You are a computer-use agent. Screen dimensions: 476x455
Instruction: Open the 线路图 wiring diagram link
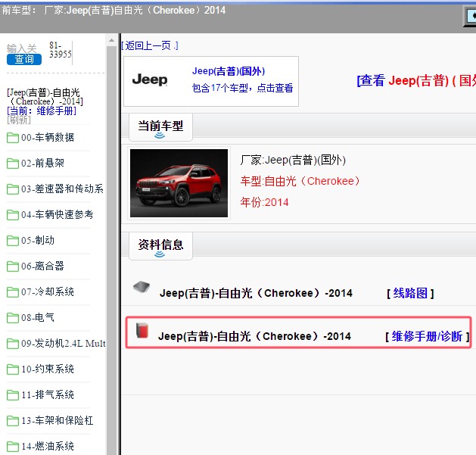(410, 294)
